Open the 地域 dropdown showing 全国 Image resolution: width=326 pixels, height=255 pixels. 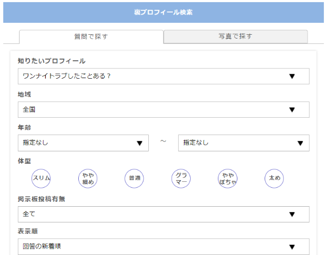164,110
